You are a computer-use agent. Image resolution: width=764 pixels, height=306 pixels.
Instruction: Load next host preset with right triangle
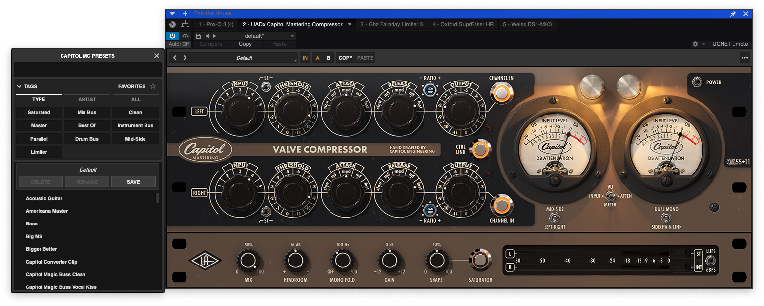point(214,36)
